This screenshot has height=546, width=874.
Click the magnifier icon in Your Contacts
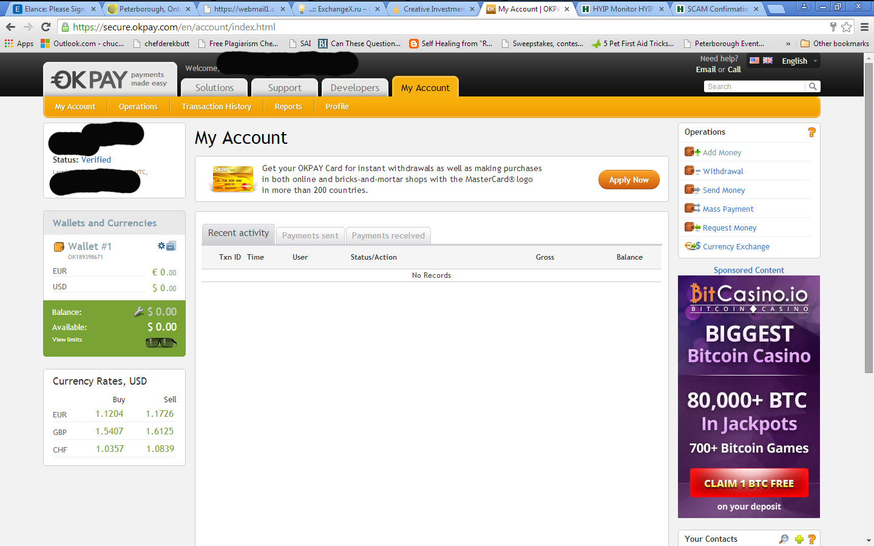point(784,539)
